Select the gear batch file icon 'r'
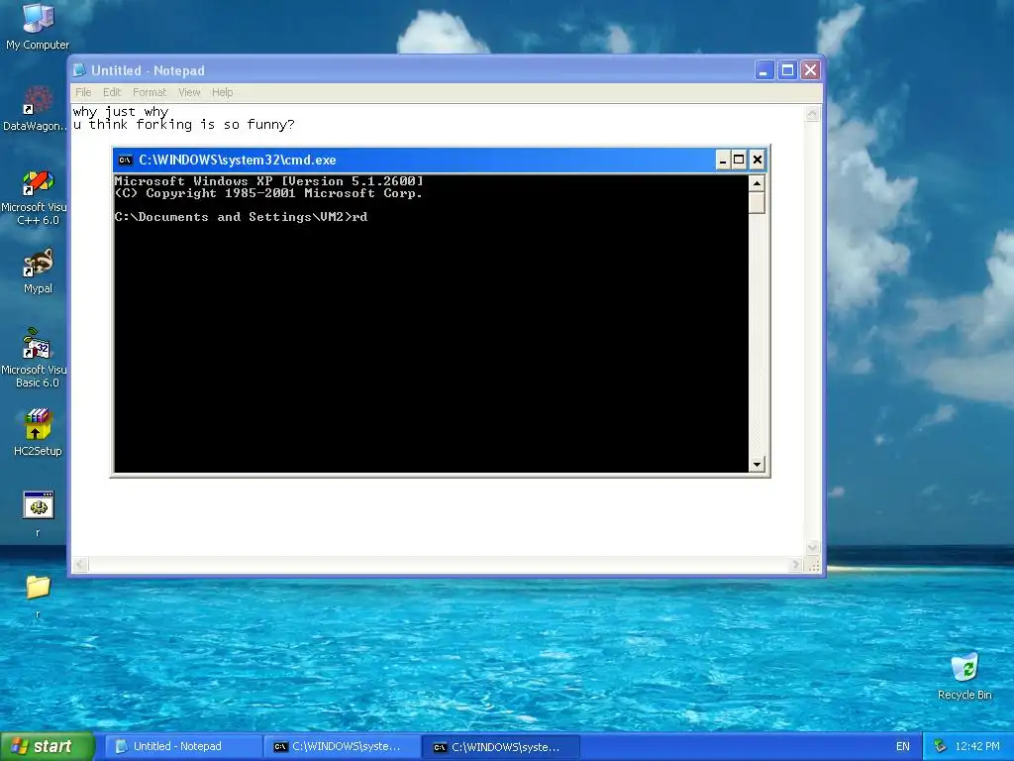 [x=39, y=505]
